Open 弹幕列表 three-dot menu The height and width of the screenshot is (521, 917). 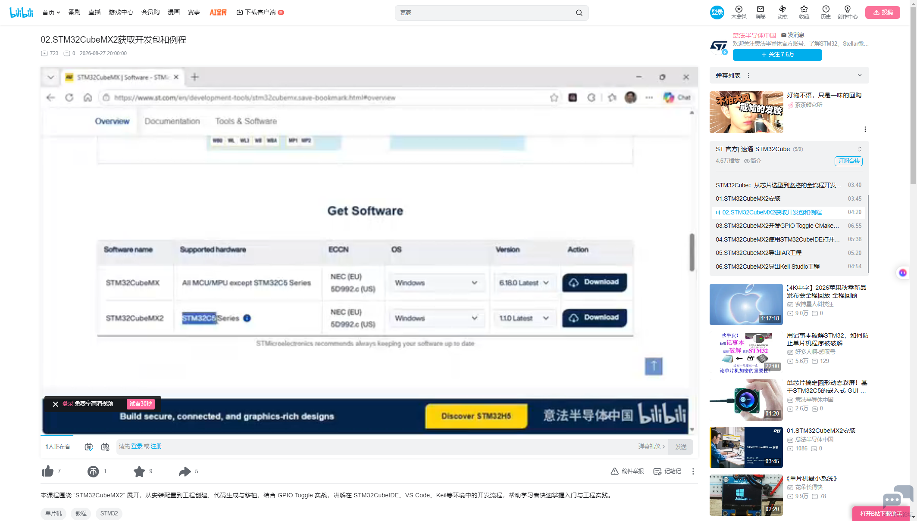748,75
